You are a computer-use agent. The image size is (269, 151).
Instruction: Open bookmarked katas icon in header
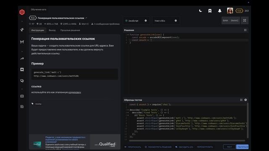tap(210, 11)
